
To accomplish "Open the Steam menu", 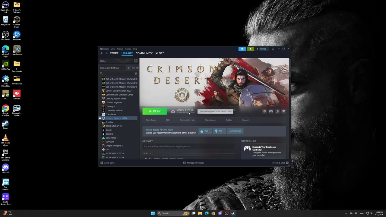I will 105,49.
